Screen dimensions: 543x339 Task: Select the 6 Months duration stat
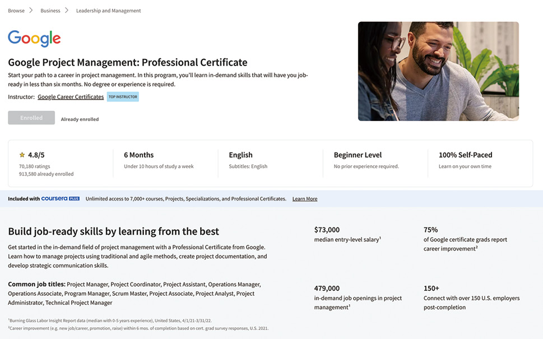tap(139, 155)
